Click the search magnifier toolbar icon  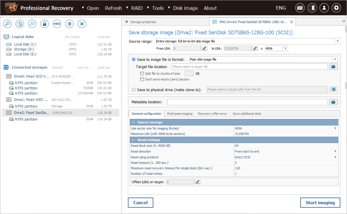pos(7,24)
